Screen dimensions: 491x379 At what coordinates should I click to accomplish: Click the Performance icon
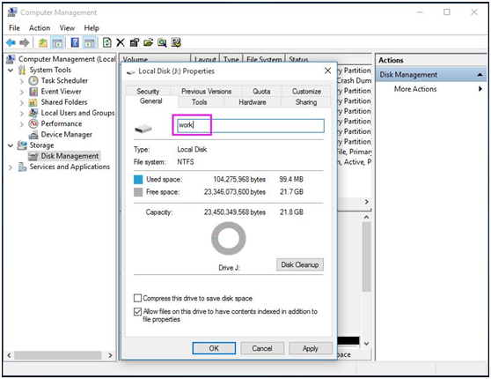tap(33, 123)
